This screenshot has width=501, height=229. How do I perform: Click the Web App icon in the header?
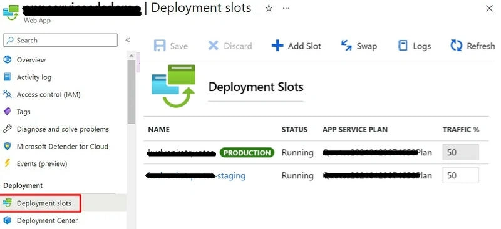pyautogui.click(x=11, y=12)
